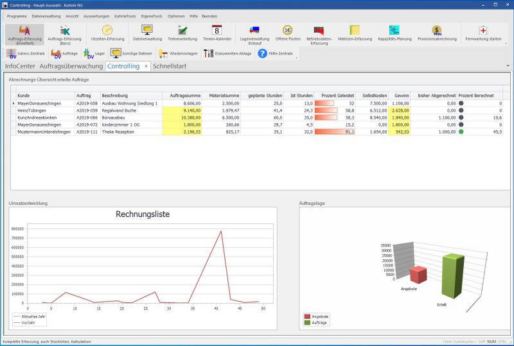Click the Gewinn column header
This screenshot has width=514, height=346.
401,95
